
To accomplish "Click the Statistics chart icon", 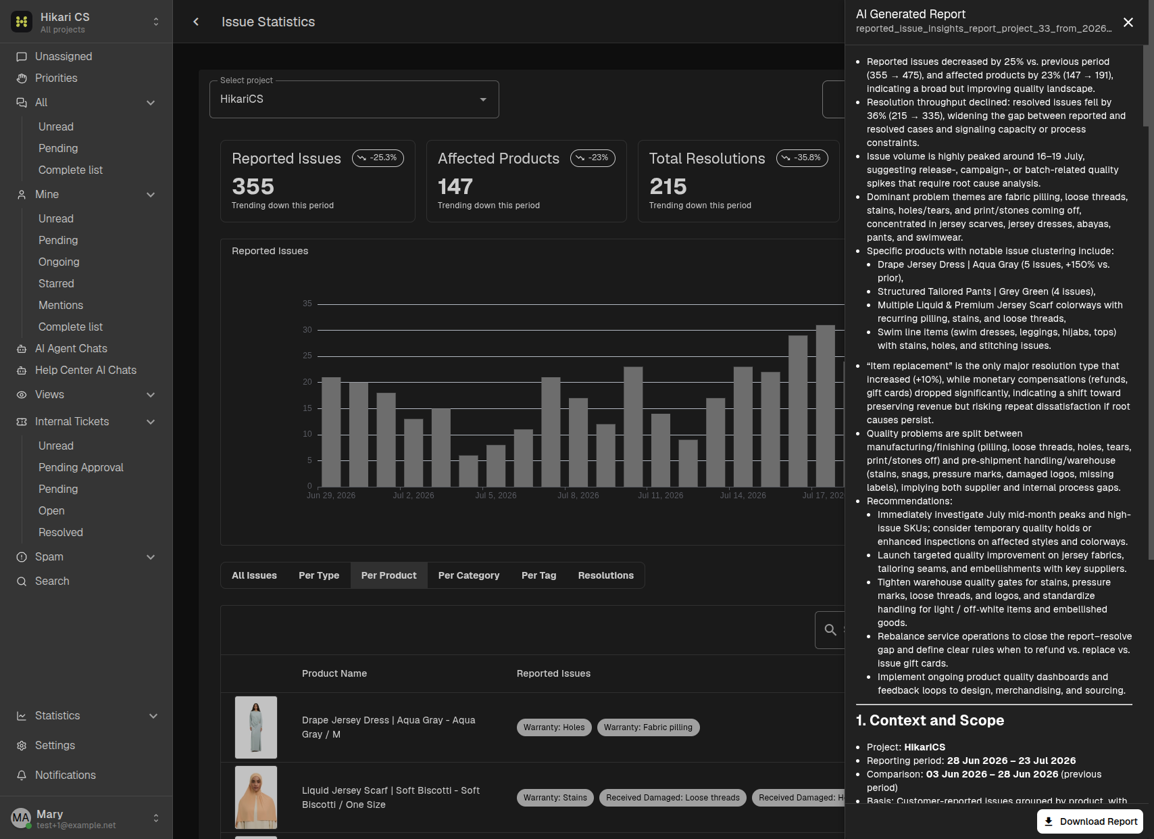I will tap(22, 716).
